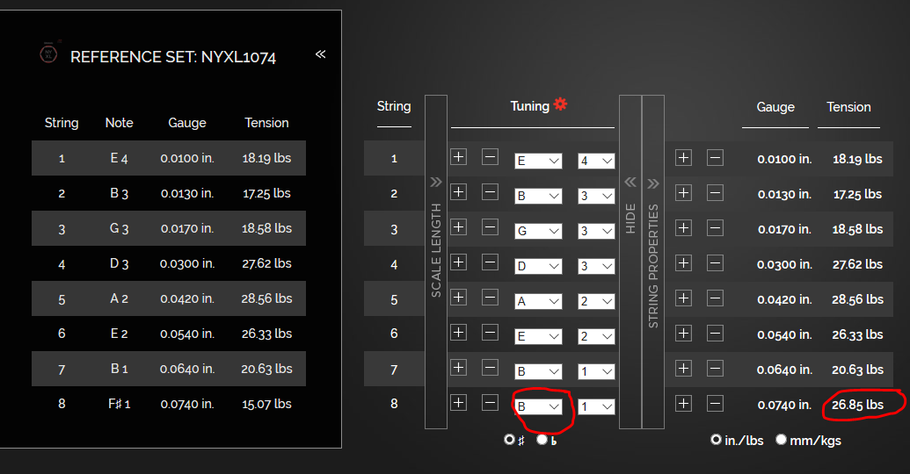This screenshot has width=910, height=474.
Task: Decrease gauge of string 8 (0.0740 in.)
Action: tap(715, 403)
